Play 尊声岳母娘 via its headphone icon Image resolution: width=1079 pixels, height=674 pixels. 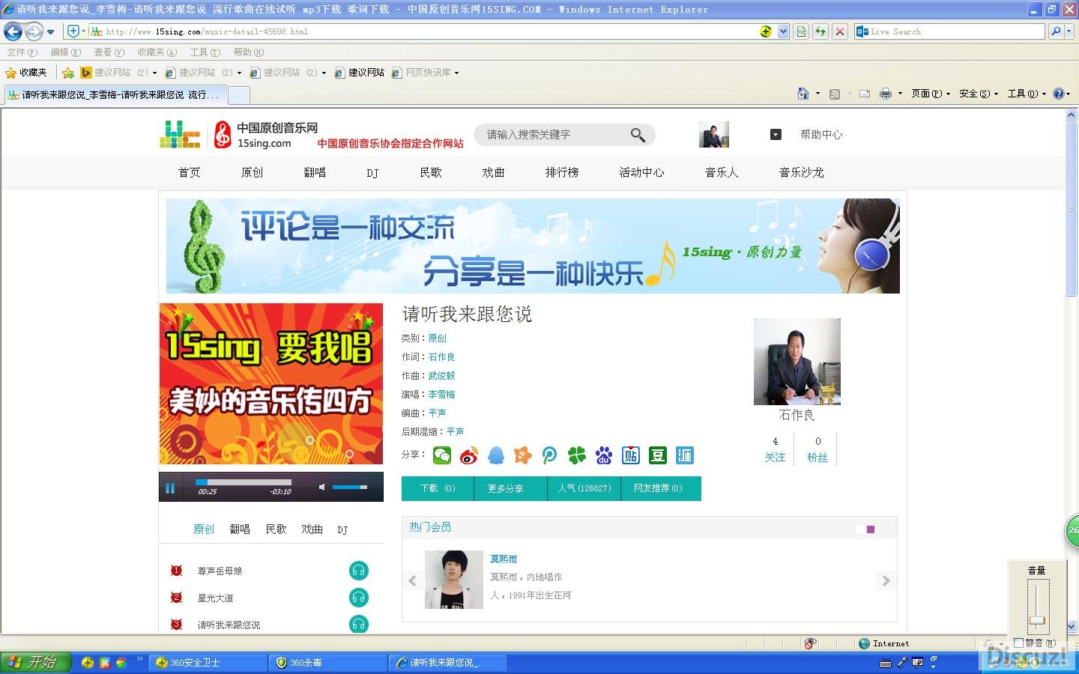tap(359, 571)
